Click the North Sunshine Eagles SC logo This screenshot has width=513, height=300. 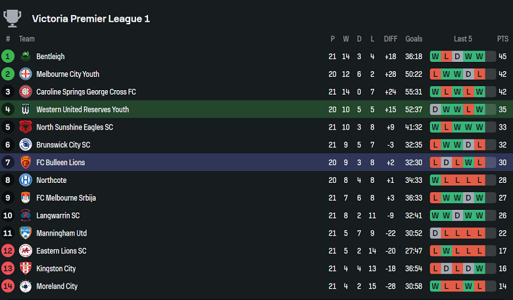coord(26,127)
